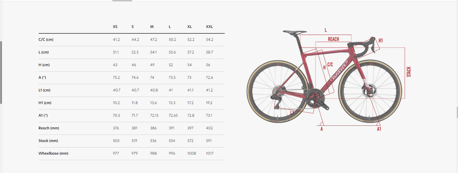Click the XS size column header
The image size is (458, 173).
click(x=115, y=27)
